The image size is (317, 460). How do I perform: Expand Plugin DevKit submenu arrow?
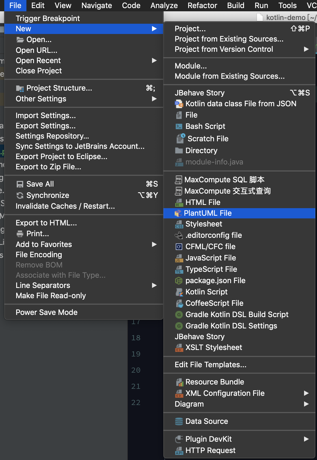[x=306, y=439]
